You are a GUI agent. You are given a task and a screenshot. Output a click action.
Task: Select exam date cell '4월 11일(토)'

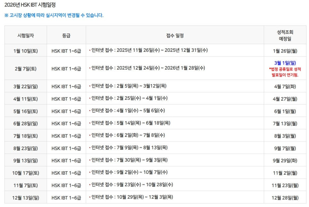click(26, 99)
